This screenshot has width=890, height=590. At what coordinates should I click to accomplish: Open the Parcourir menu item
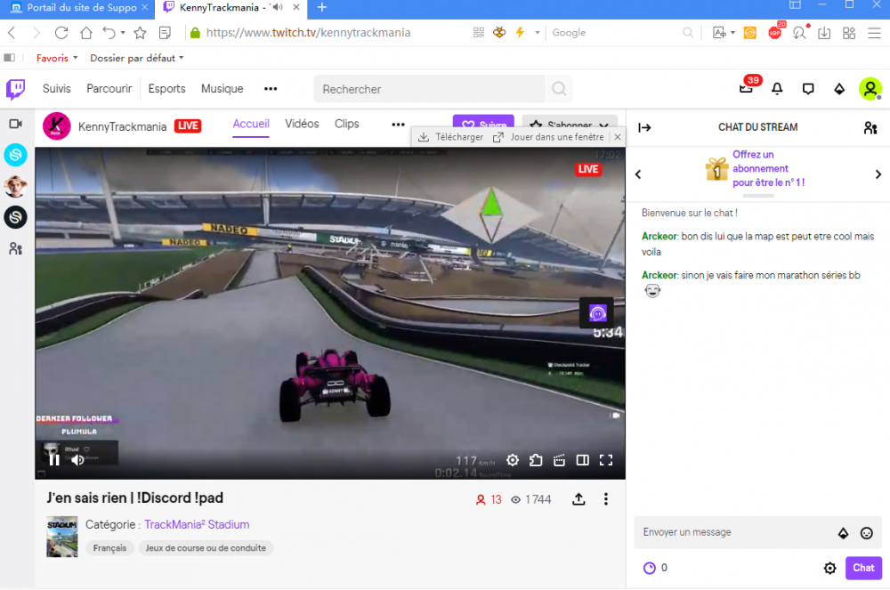[109, 89]
